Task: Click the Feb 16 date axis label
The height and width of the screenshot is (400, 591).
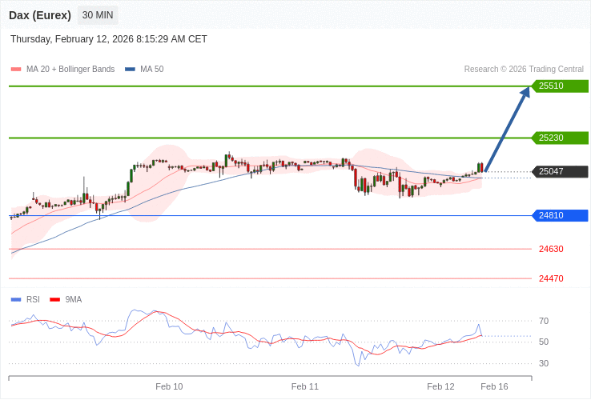Action: click(x=494, y=386)
